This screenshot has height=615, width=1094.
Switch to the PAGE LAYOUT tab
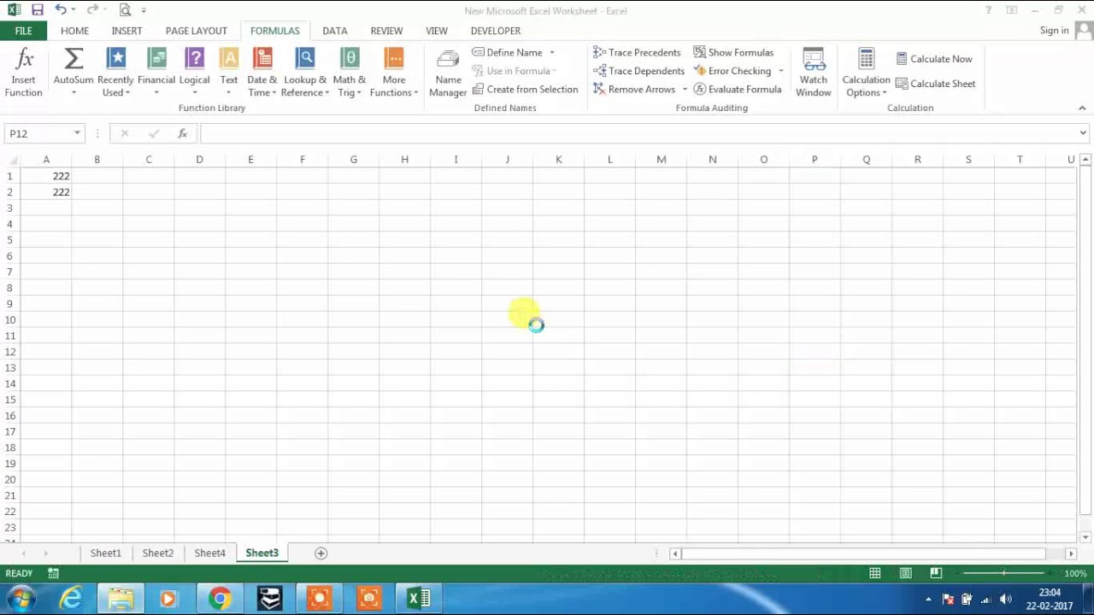point(197,31)
